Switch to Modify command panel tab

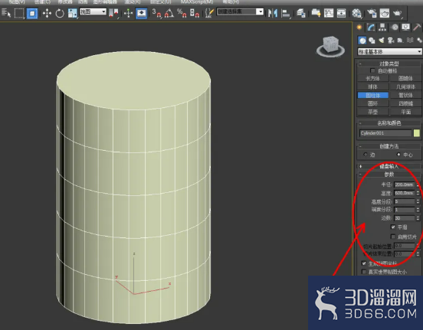click(371, 28)
